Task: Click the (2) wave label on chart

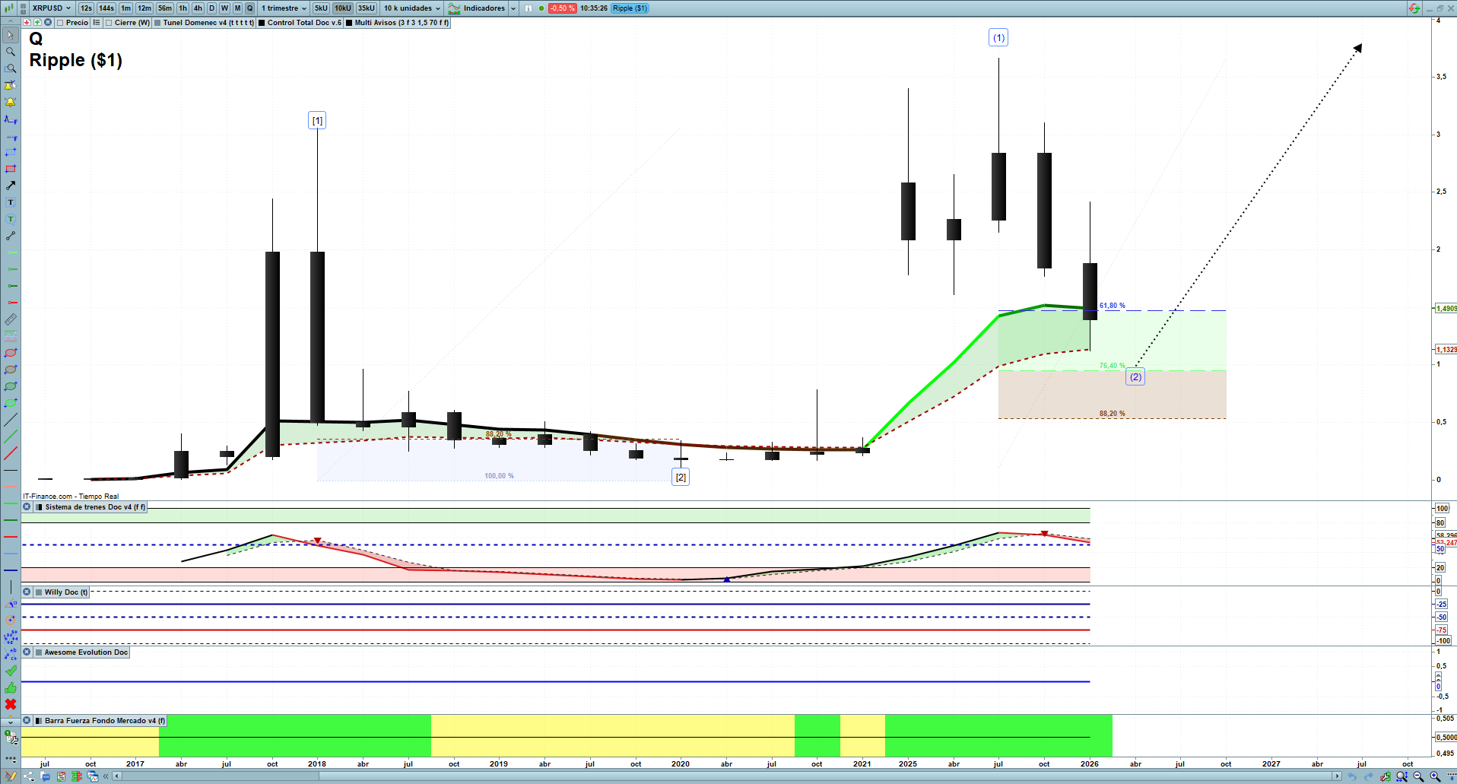Action: pyautogui.click(x=1135, y=376)
